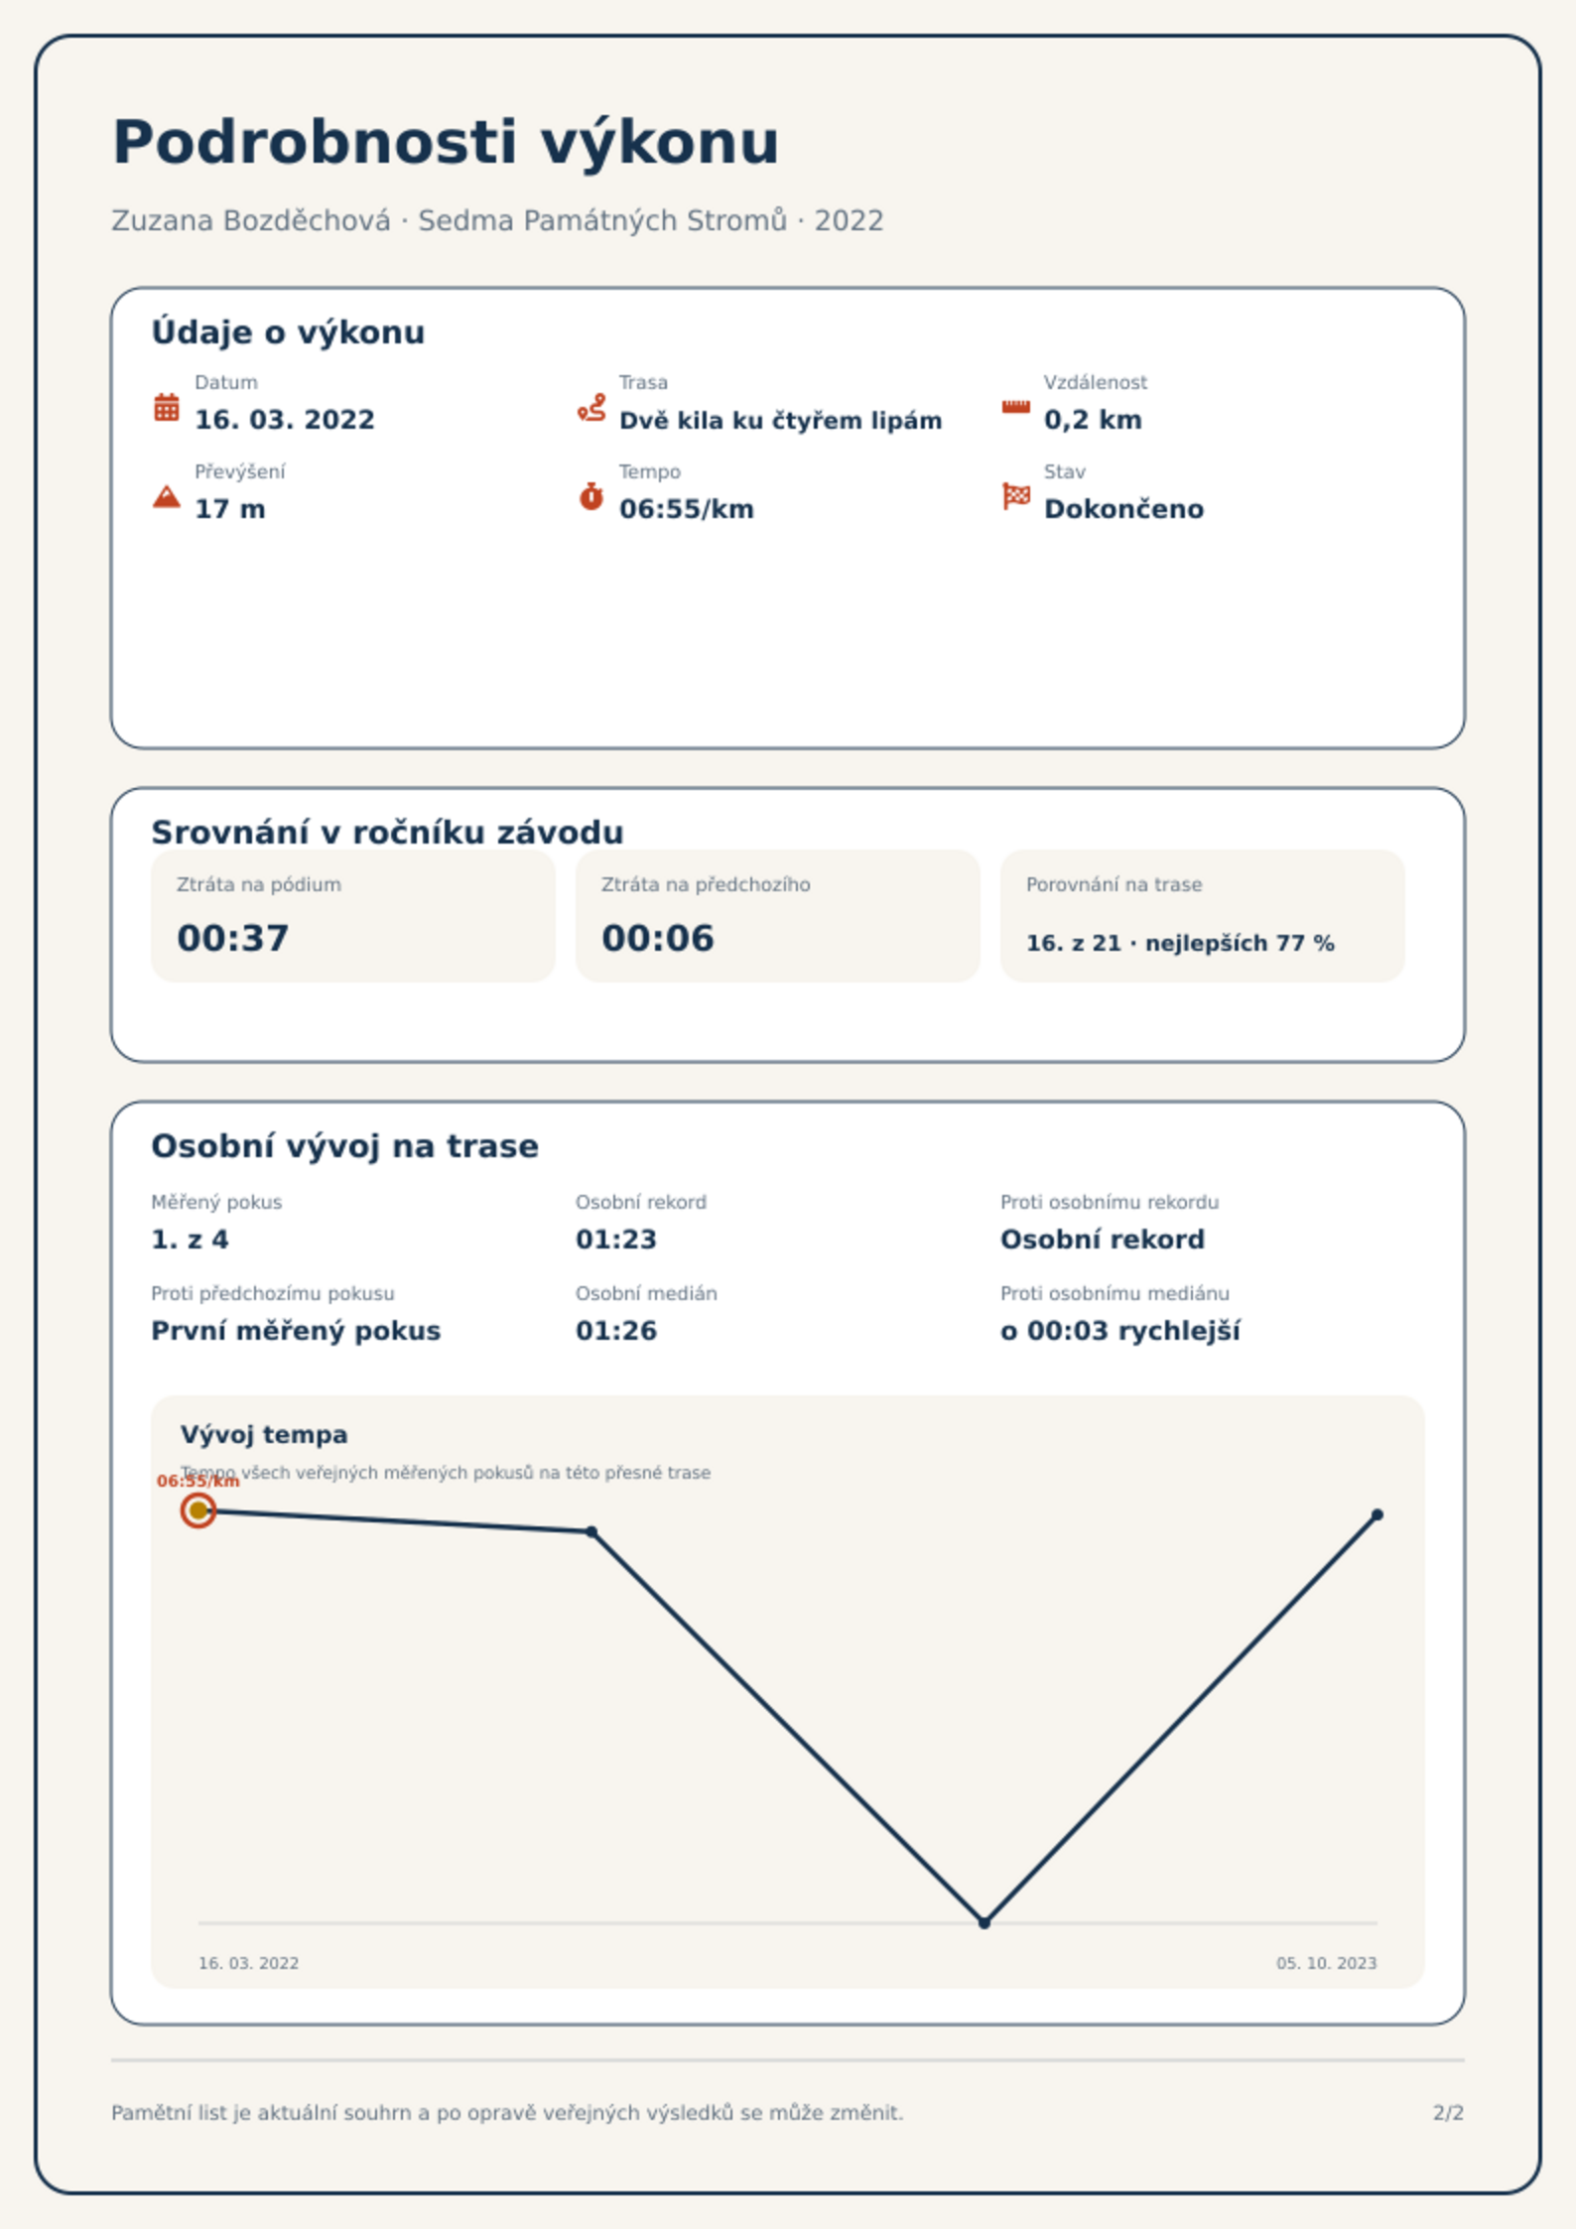Viewport: 1576px width, 2229px height.
Task: Select the lowest point on the pace chart
Action: 985,1922
